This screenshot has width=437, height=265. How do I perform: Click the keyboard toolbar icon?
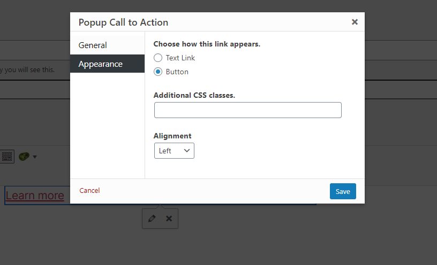[x=7, y=157]
